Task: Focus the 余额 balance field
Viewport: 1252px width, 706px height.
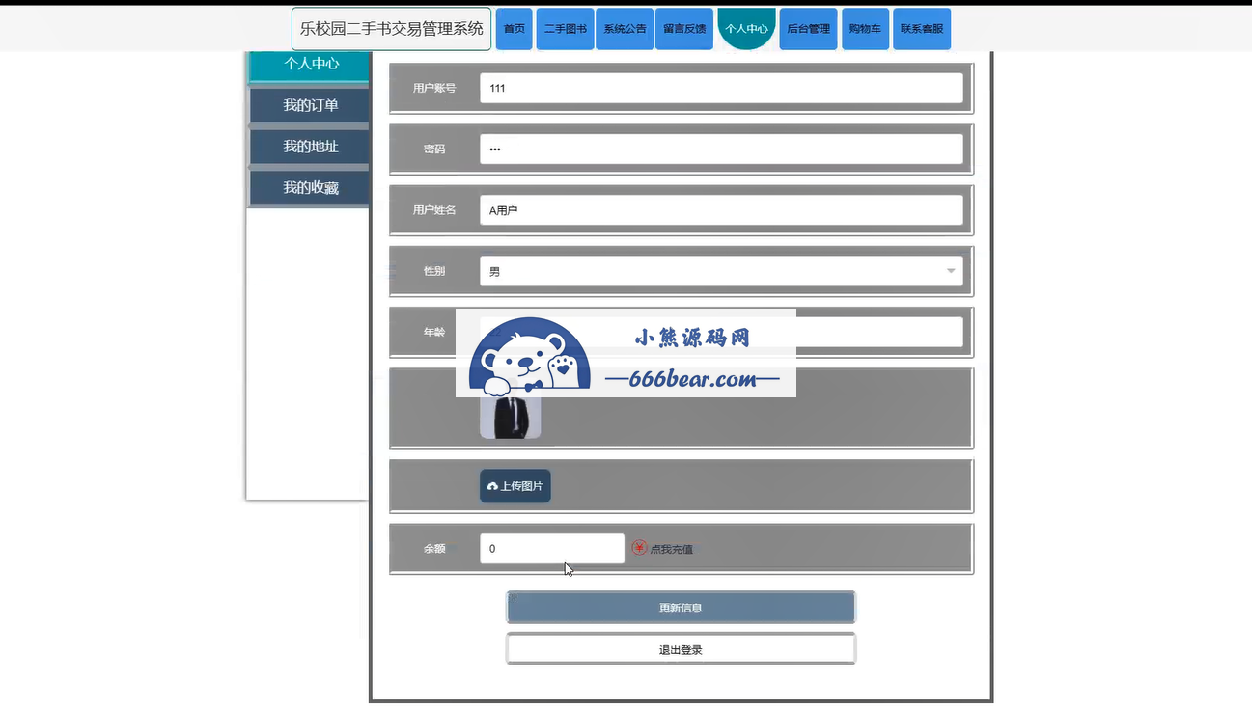Action: point(552,548)
